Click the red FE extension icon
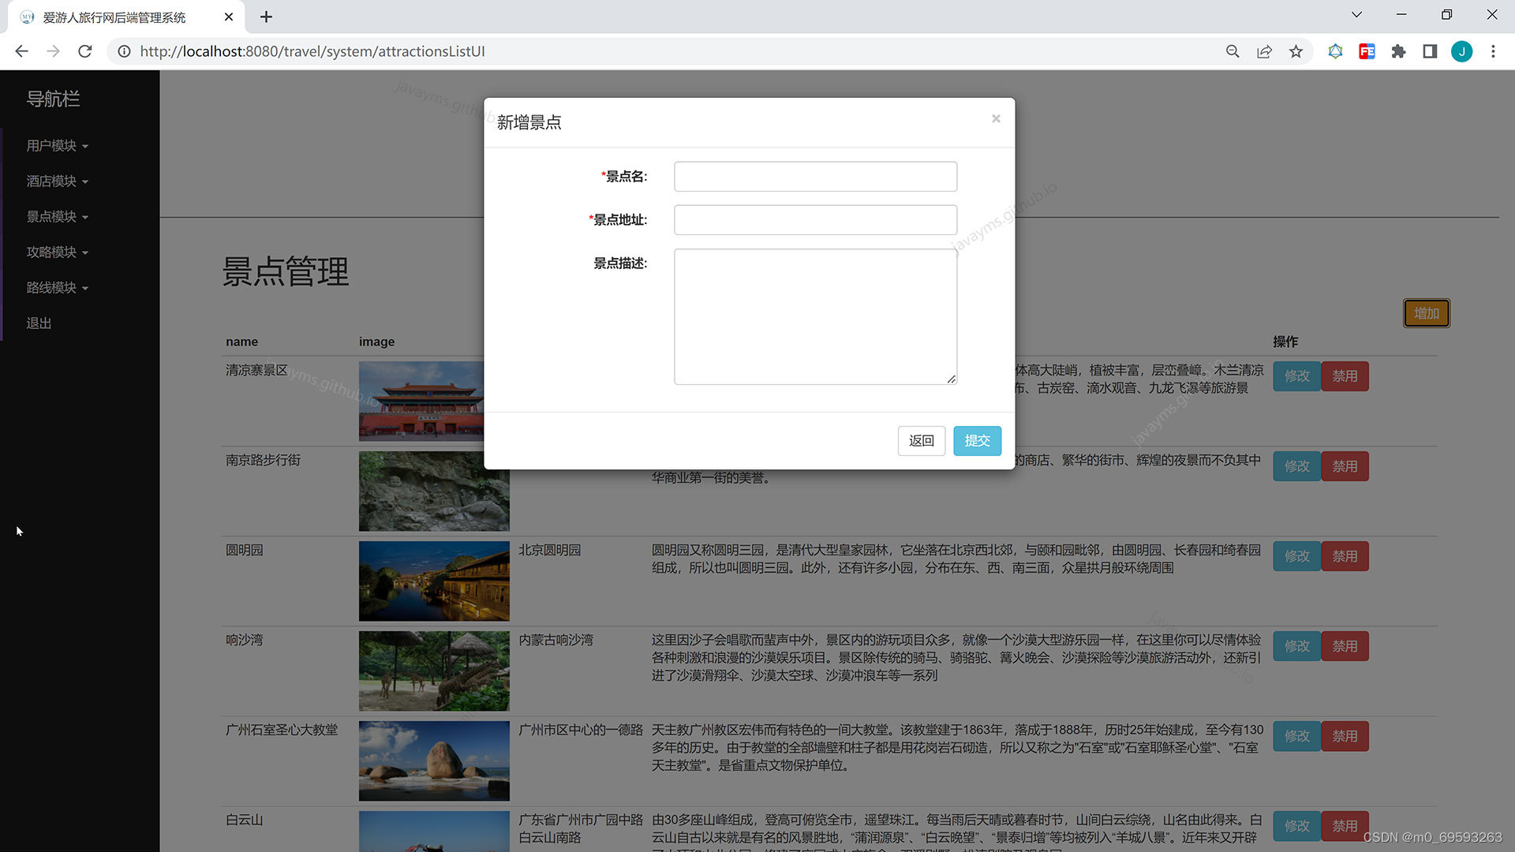The image size is (1515, 852). [x=1367, y=51]
